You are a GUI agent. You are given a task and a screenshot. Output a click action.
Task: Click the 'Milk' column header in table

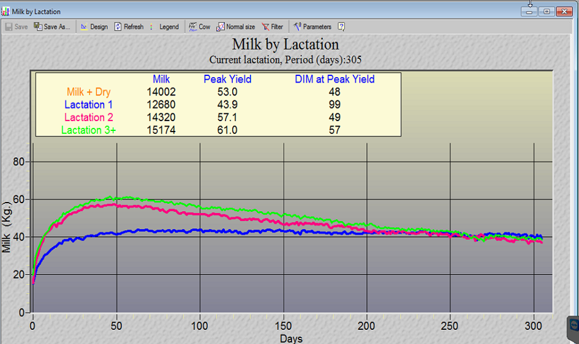tap(161, 80)
